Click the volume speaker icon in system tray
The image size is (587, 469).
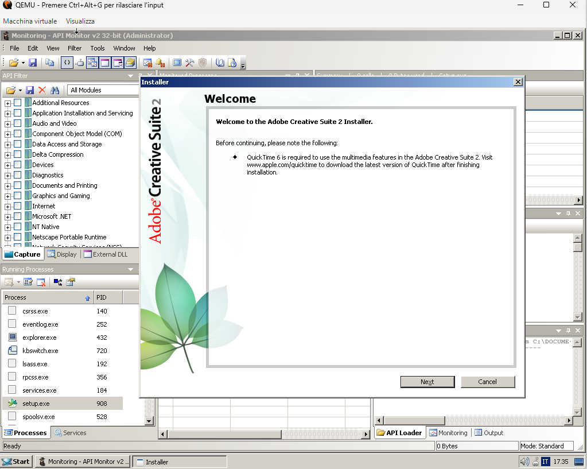pyautogui.click(x=524, y=462)
